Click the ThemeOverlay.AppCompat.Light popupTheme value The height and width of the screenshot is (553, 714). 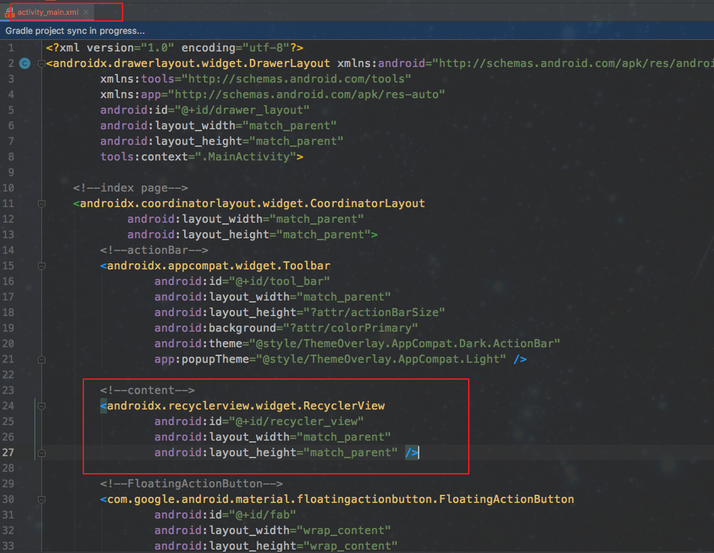point(381,359)
